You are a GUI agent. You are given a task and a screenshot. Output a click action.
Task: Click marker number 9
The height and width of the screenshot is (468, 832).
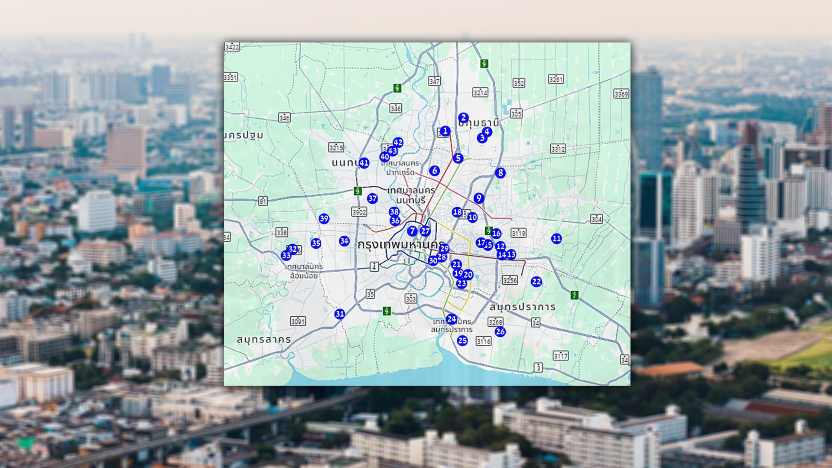click(x=479, y=198)
